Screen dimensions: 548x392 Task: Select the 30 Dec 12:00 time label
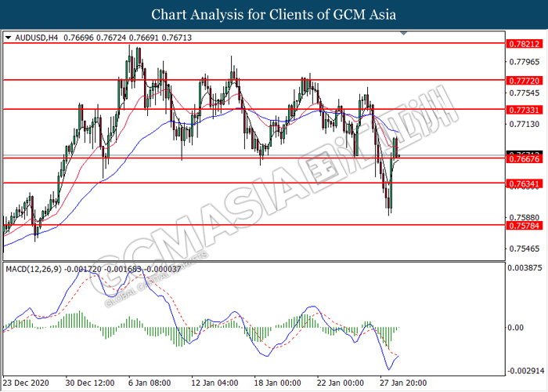coord(90,384)
